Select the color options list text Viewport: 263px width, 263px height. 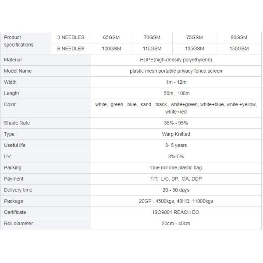pos(176,108)
